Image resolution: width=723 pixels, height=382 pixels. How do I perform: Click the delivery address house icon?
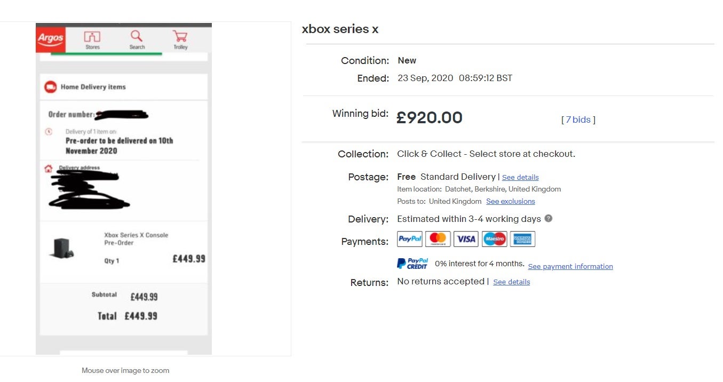[49, 169]
